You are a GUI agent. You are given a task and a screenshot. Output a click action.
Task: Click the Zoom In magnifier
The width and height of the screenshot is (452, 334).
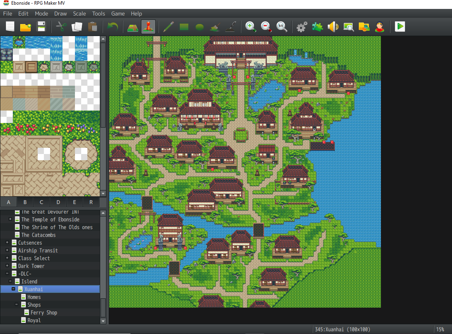point(251,27)
